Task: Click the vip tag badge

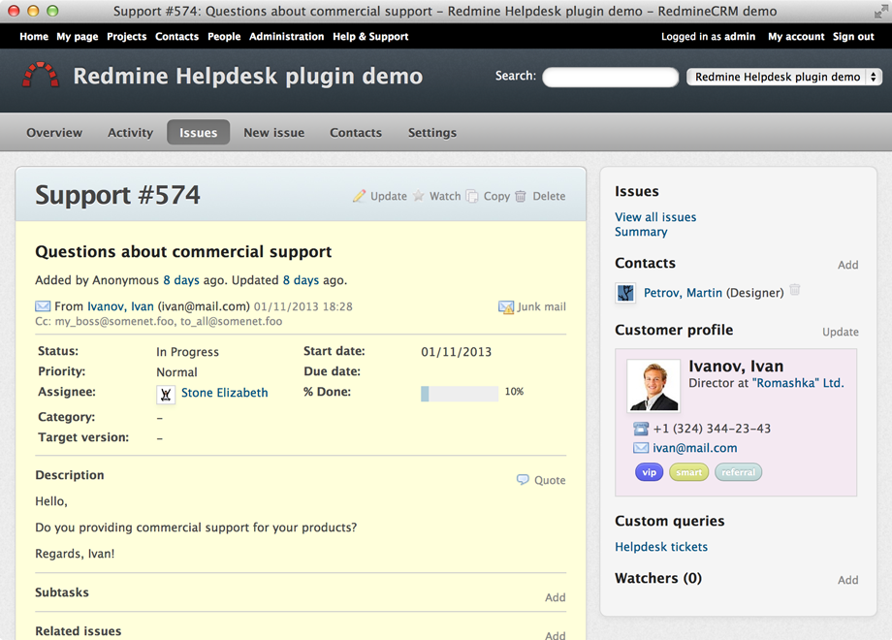Action: [649, 473]
